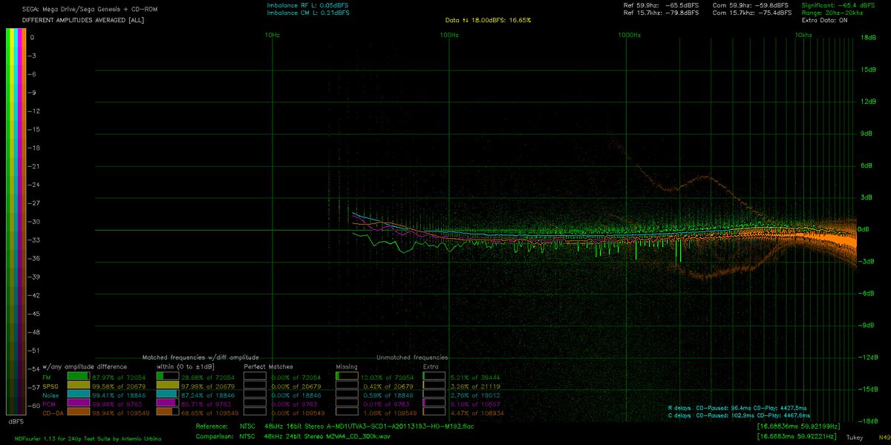Click the 'DIFFERENT AMPLITUDES AVERAGED [ALL]' title
The height and width of the screenshot is (445, 891).
tap(83, 20)
